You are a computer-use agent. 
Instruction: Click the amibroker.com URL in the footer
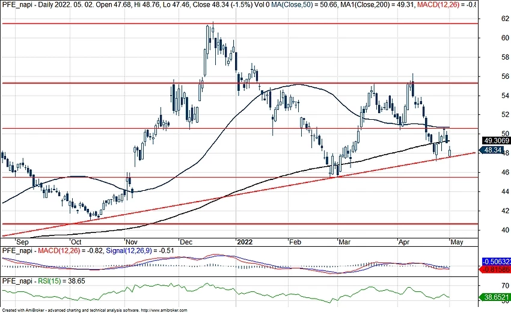(164, 311)
